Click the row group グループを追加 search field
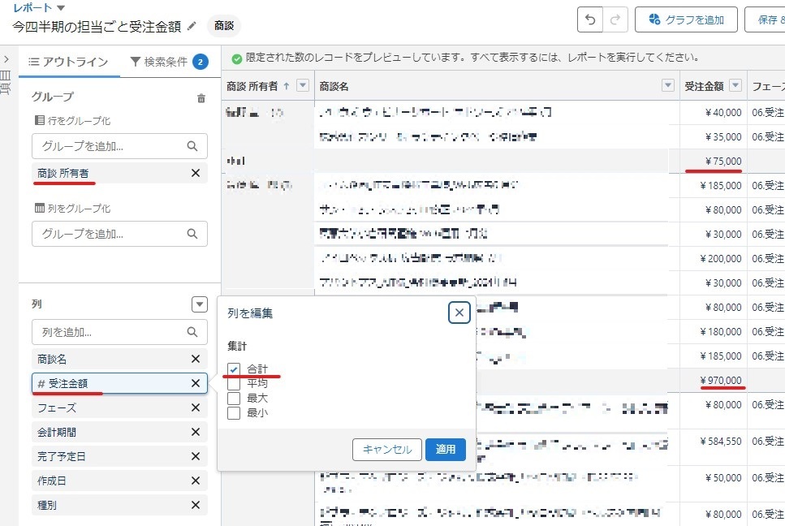This screenshot has height=526, width=785. [119, 146]
